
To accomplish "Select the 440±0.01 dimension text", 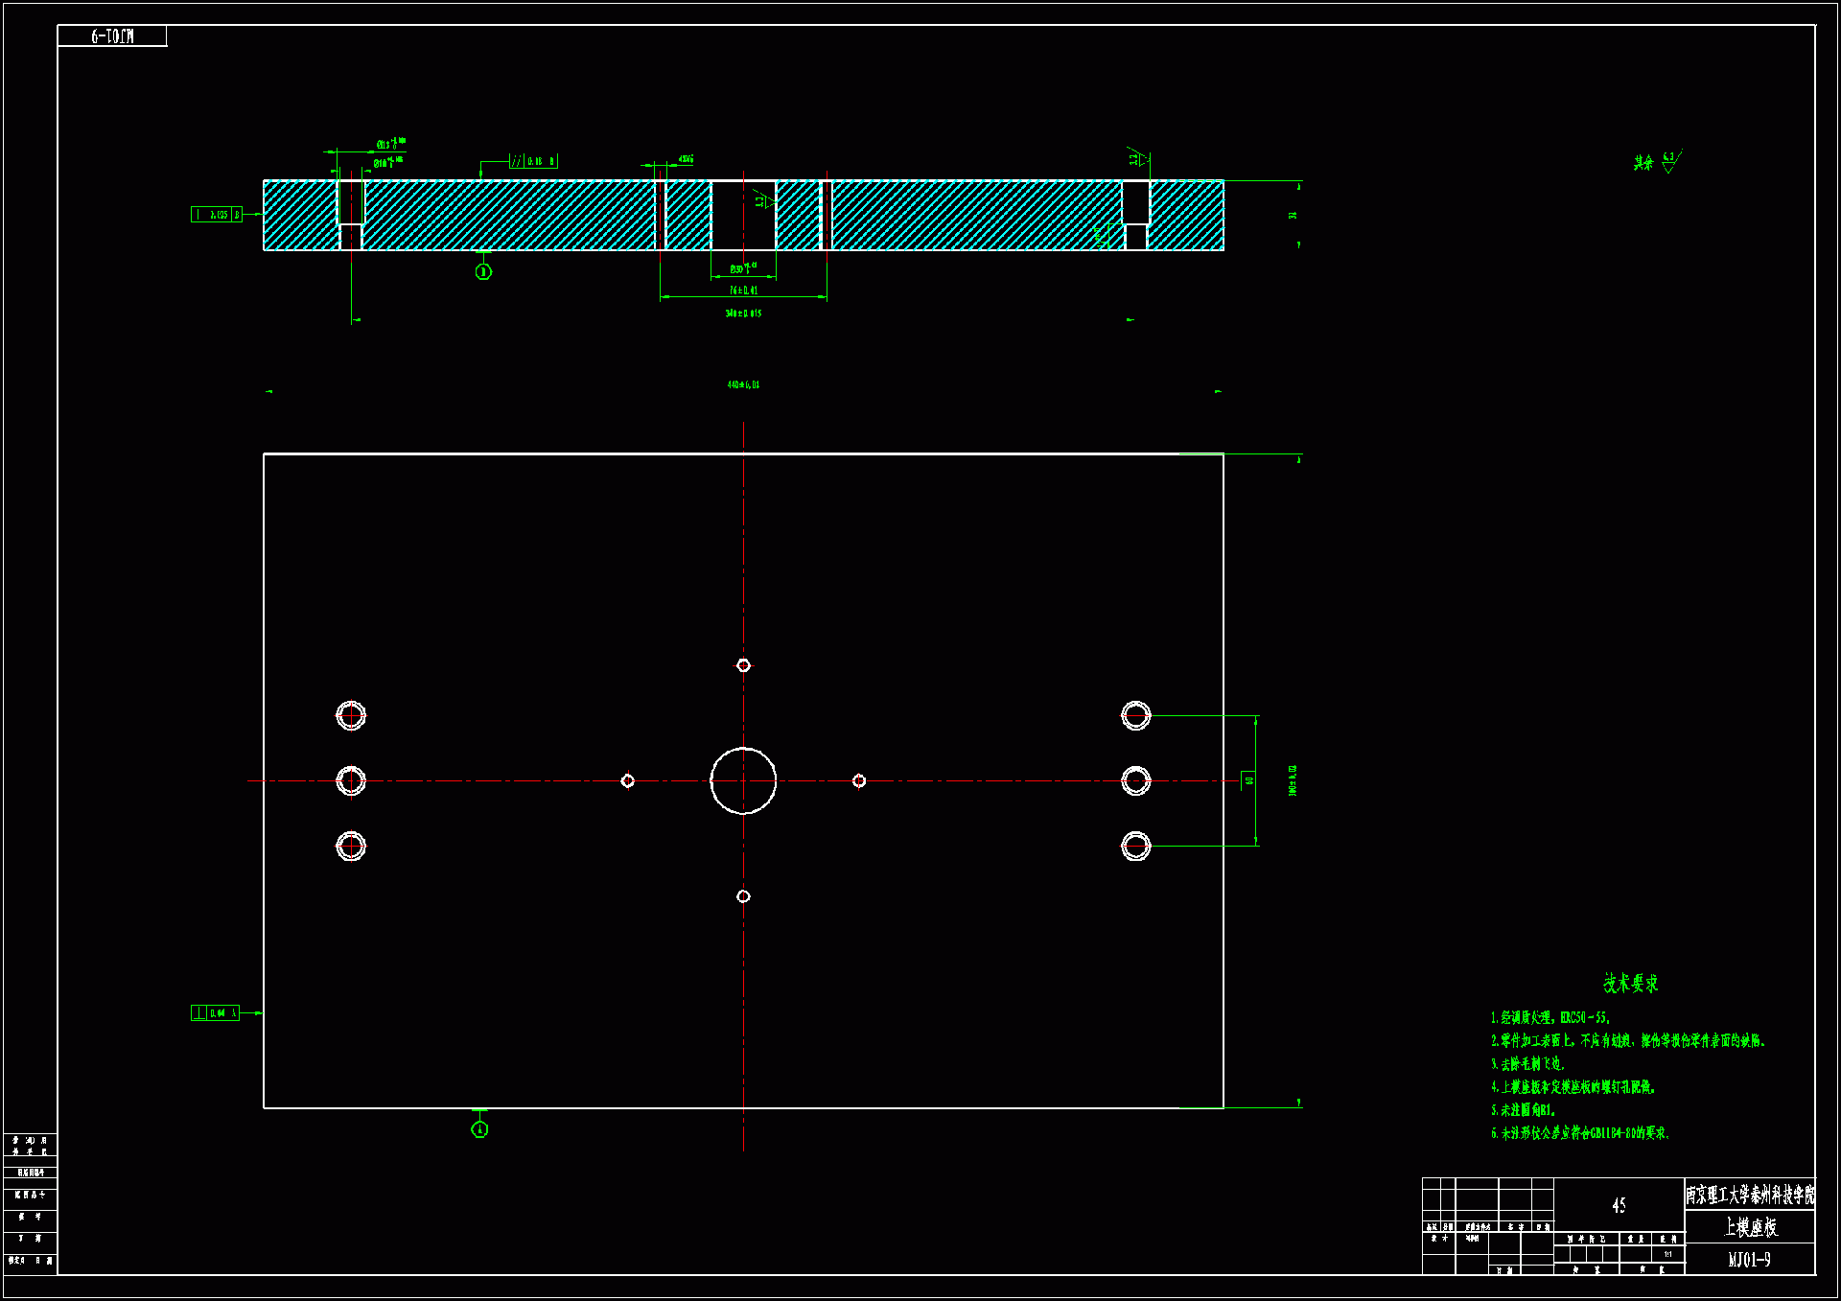I will click(x=743, y=385).
